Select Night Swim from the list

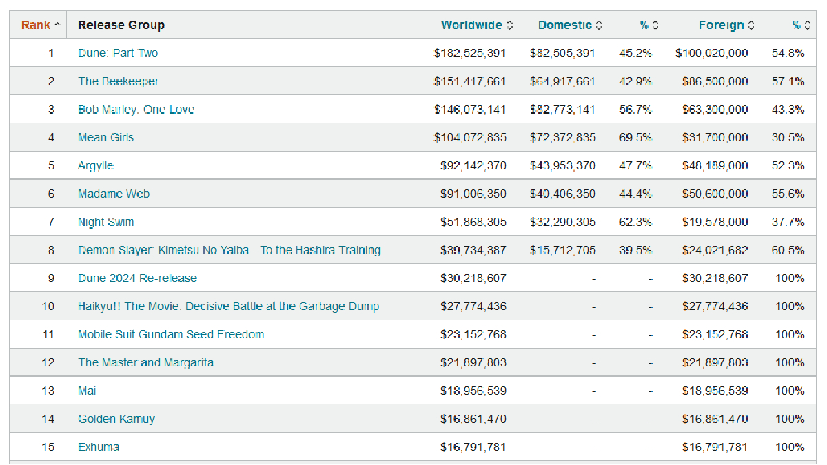(x=105, y=222)
